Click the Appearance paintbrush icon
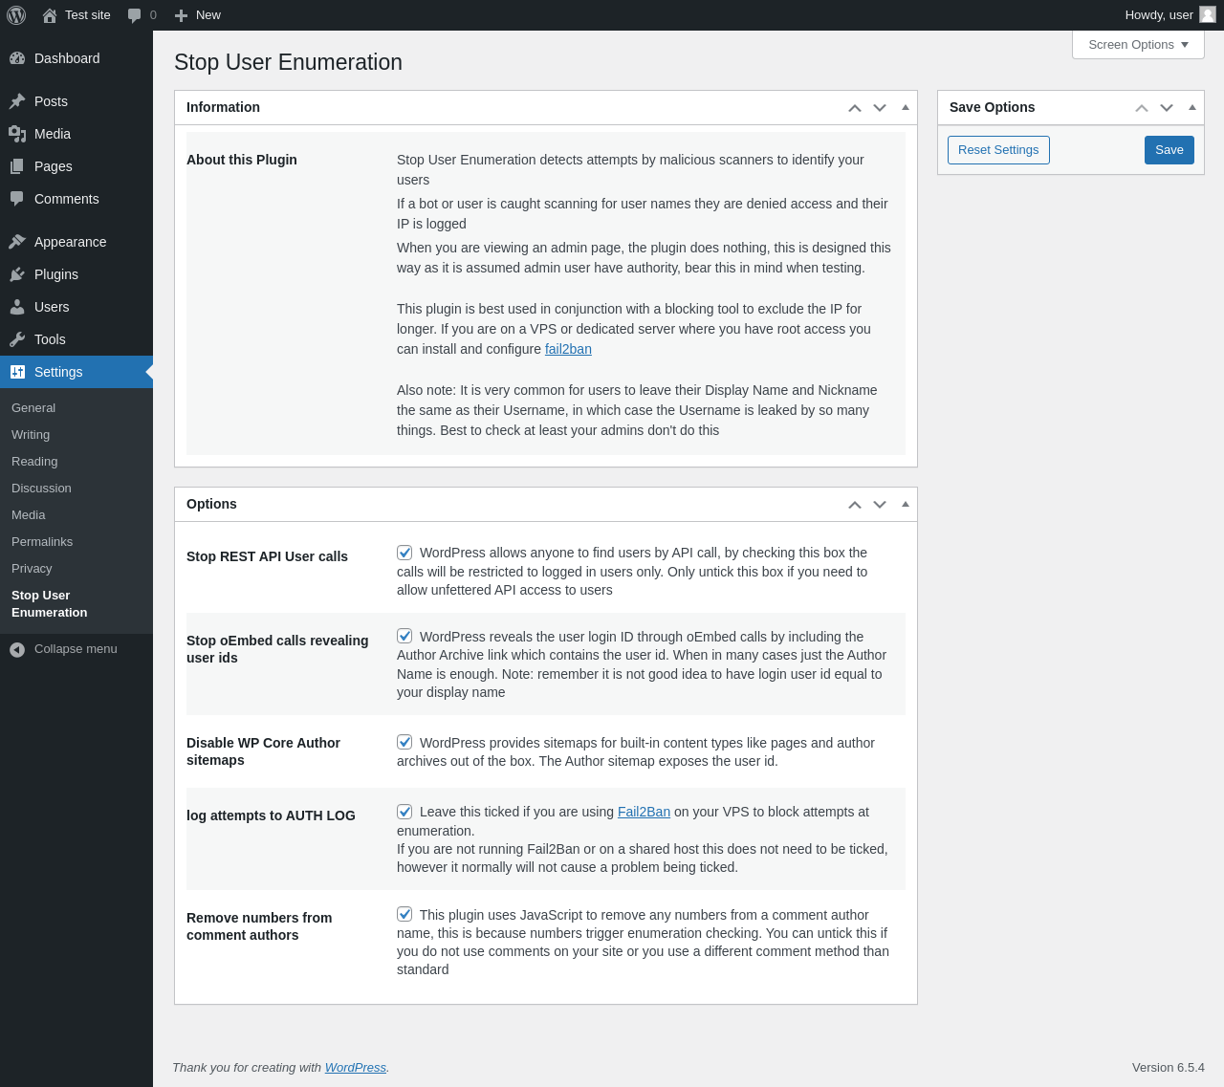1224x1087 pixels. (17, 242)
